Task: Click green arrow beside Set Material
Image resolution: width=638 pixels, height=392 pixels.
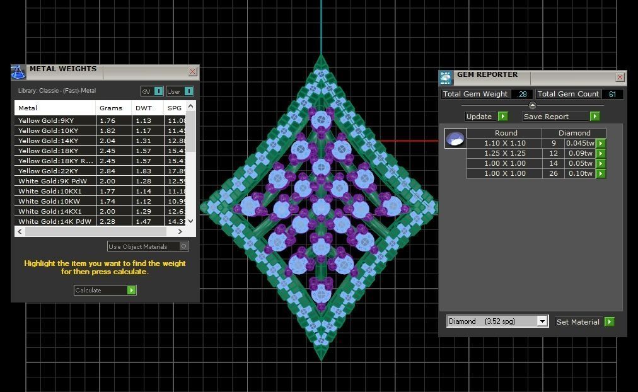Action: (609, 321)
